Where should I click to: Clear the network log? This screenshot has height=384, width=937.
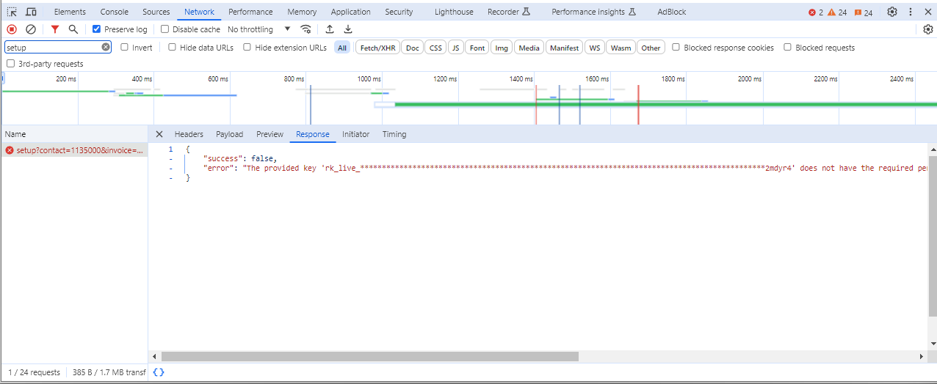(x=31, y=29)
